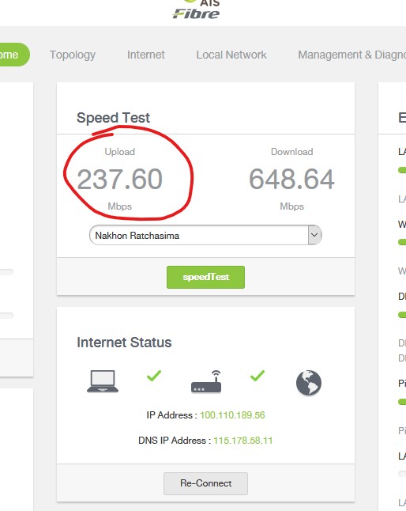Open Management & Diagnosis tab
406x511 pixels.
352,55
